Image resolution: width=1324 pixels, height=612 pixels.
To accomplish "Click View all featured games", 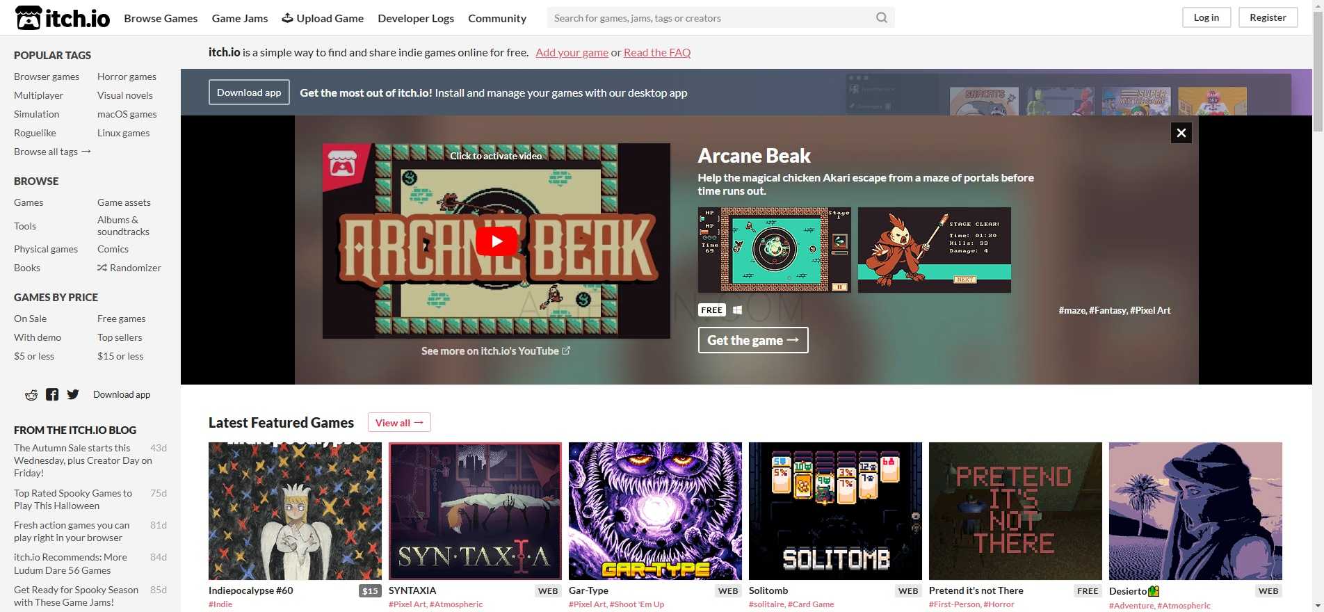I will point(399,423).
